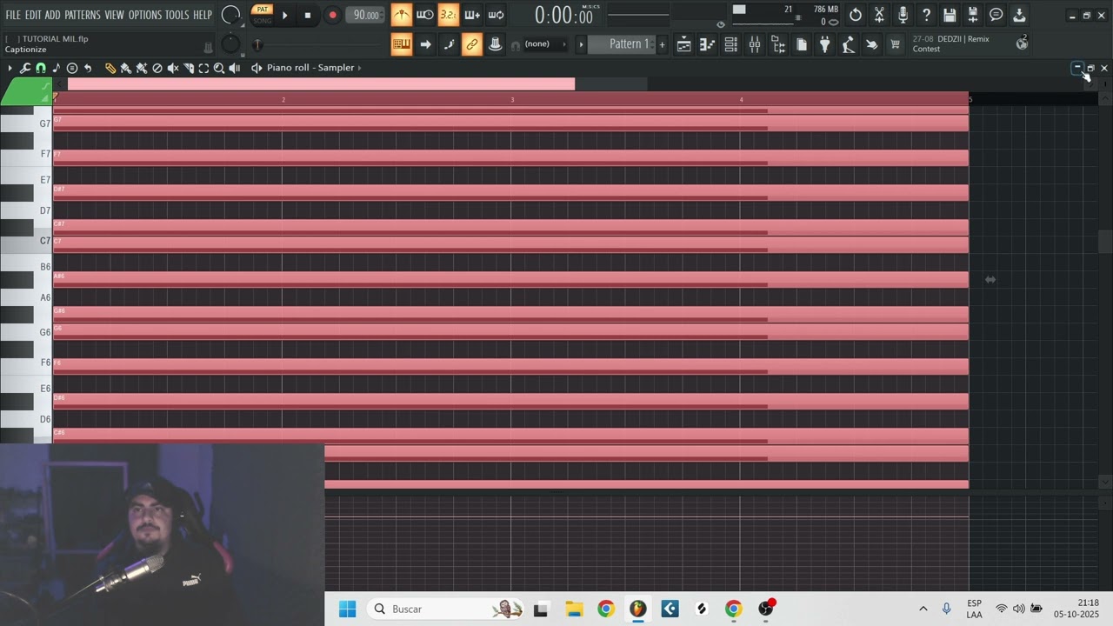The width and height of the screenshot is (1113, 626).
Task: Open the TOOLS menu
Action: pos(177,15)
